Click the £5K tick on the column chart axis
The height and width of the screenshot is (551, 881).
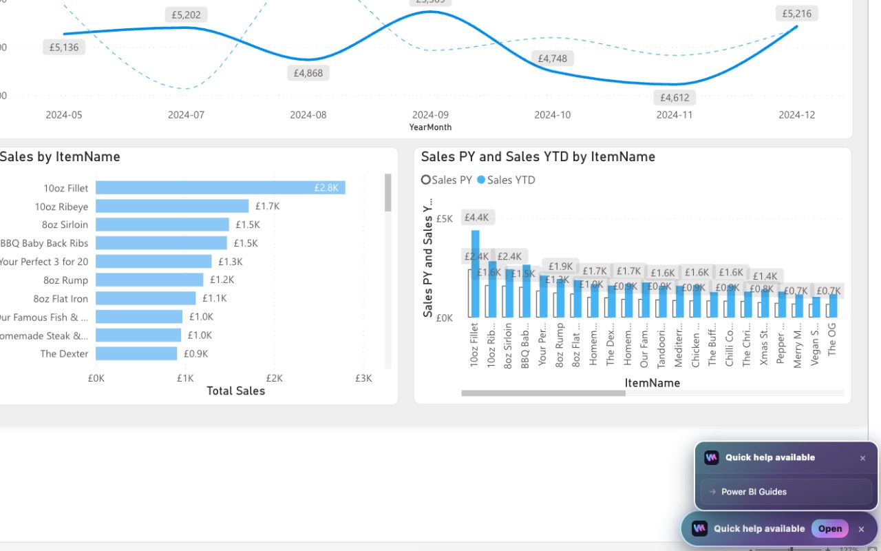(445, 218)
